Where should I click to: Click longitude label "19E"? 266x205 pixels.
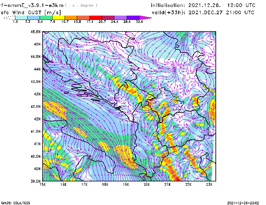point(126,184)
